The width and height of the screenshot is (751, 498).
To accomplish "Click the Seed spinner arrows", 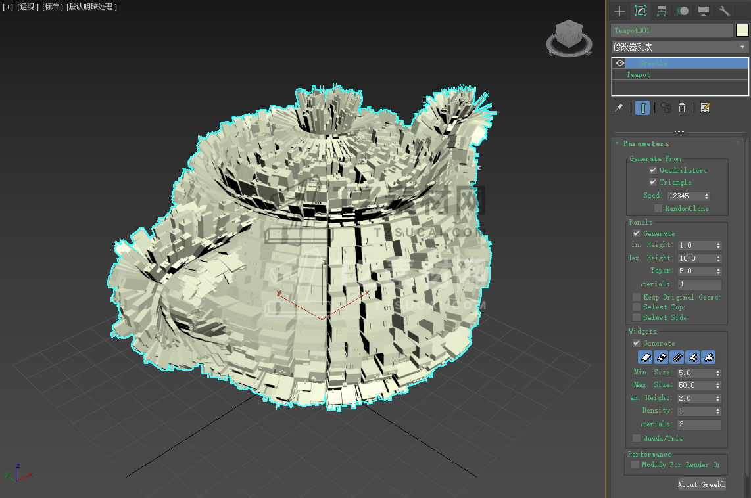I will 707,196.
